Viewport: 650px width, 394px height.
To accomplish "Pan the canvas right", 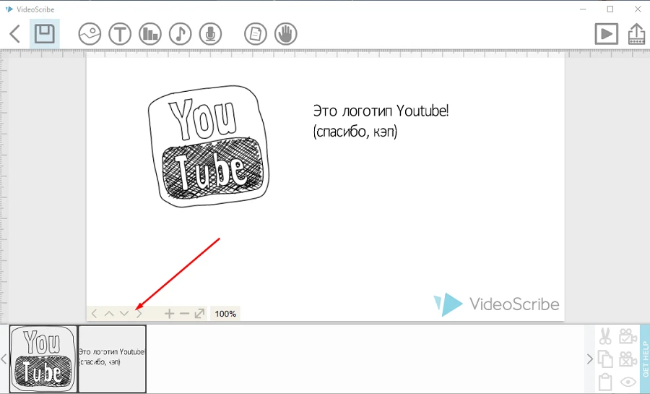I will [139, 314].
